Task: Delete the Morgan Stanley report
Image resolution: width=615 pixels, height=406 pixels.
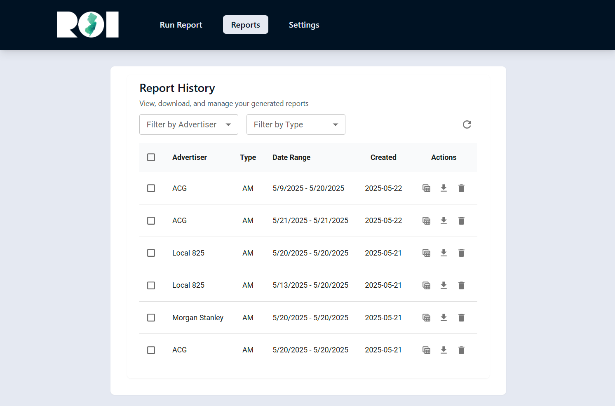Action: click(x=461, y=317)
